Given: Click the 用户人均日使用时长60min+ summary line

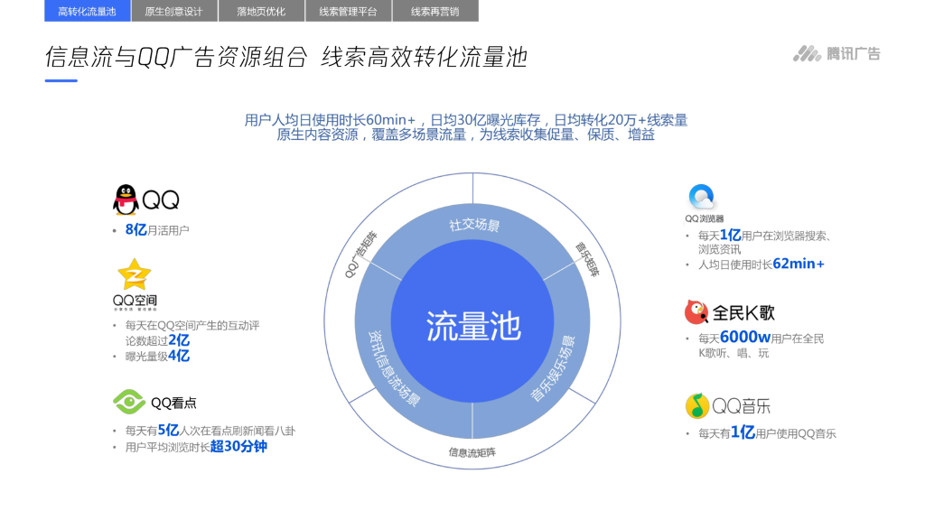Looking at the screenshot, I should pyautogui.click(x=465, y=120).
